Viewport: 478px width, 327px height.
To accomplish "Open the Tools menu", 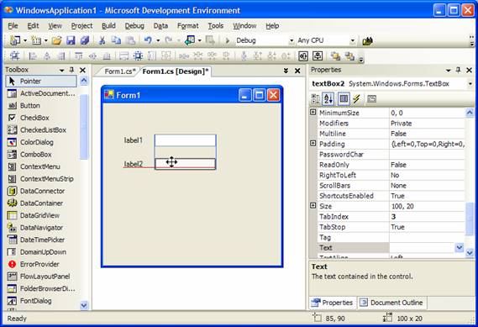I will 216,26.
